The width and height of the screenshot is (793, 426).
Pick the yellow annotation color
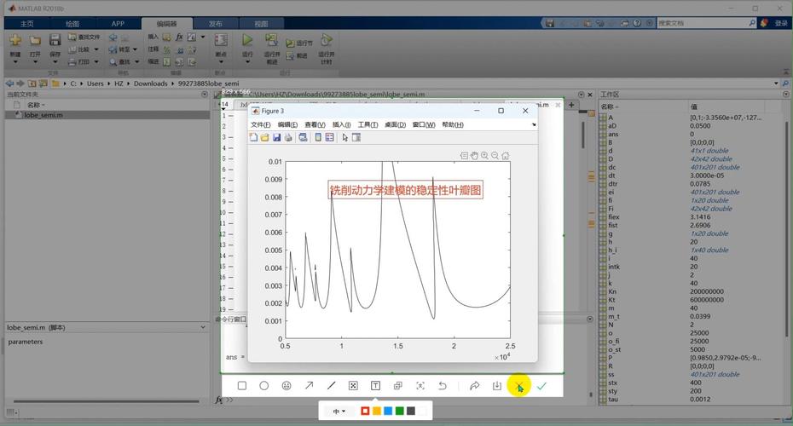point(377,411)
